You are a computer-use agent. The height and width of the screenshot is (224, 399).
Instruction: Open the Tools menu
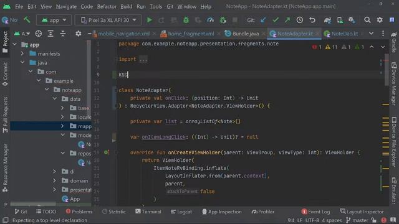point(156,7)
